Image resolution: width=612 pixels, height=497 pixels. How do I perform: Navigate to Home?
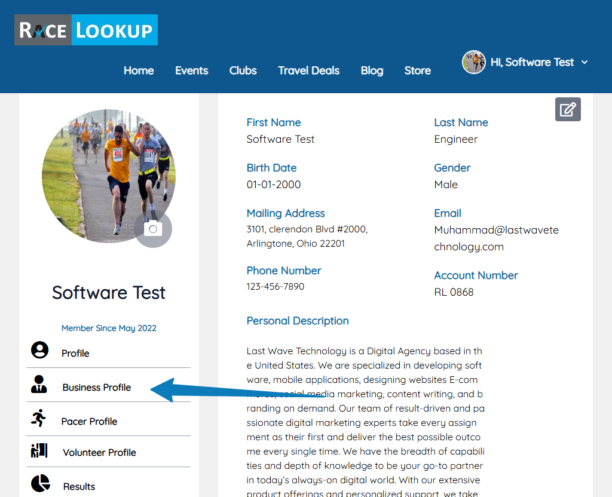(138, 70)
